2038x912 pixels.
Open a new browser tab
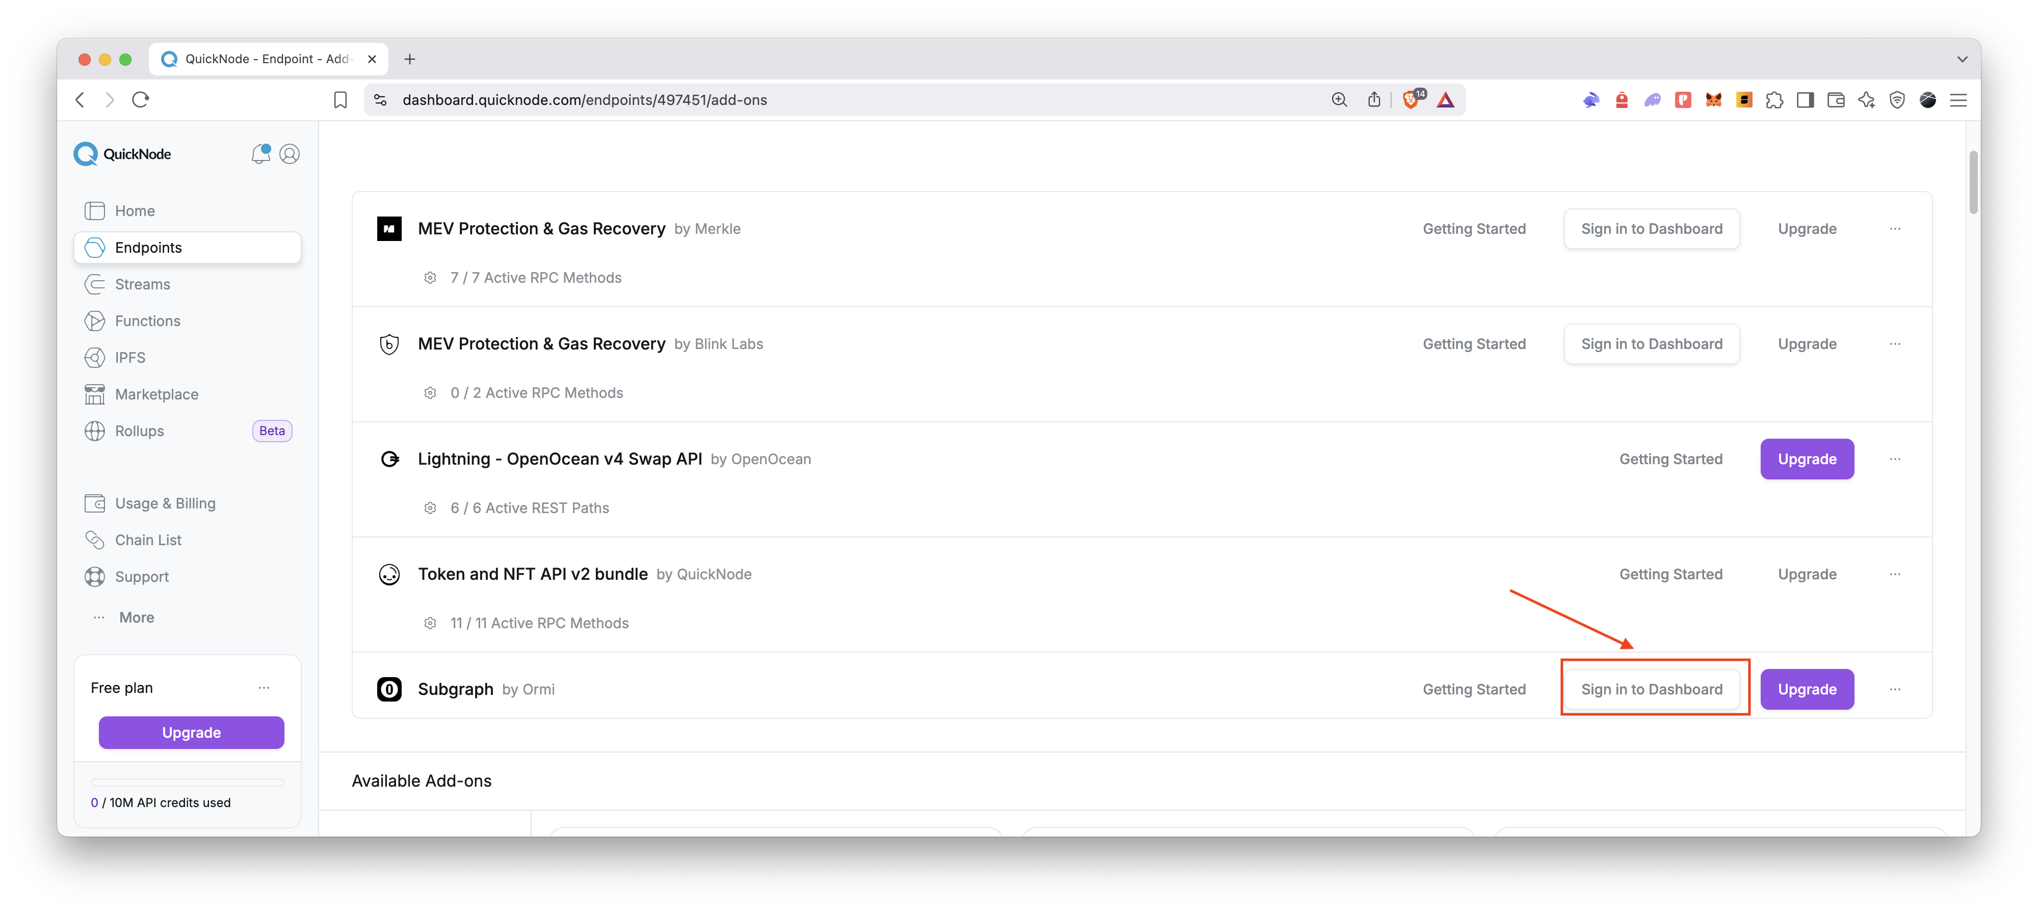tap(410, 59)
